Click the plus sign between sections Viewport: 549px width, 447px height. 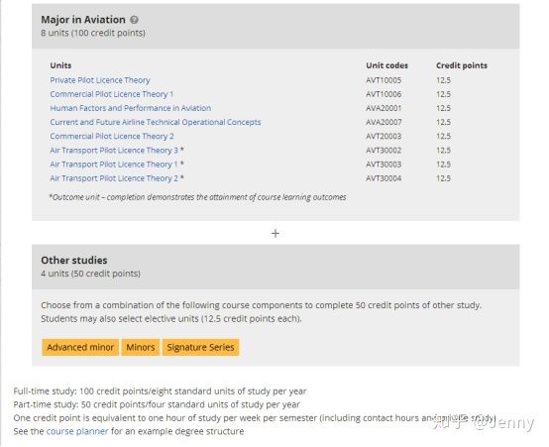(x=275, y=233)
